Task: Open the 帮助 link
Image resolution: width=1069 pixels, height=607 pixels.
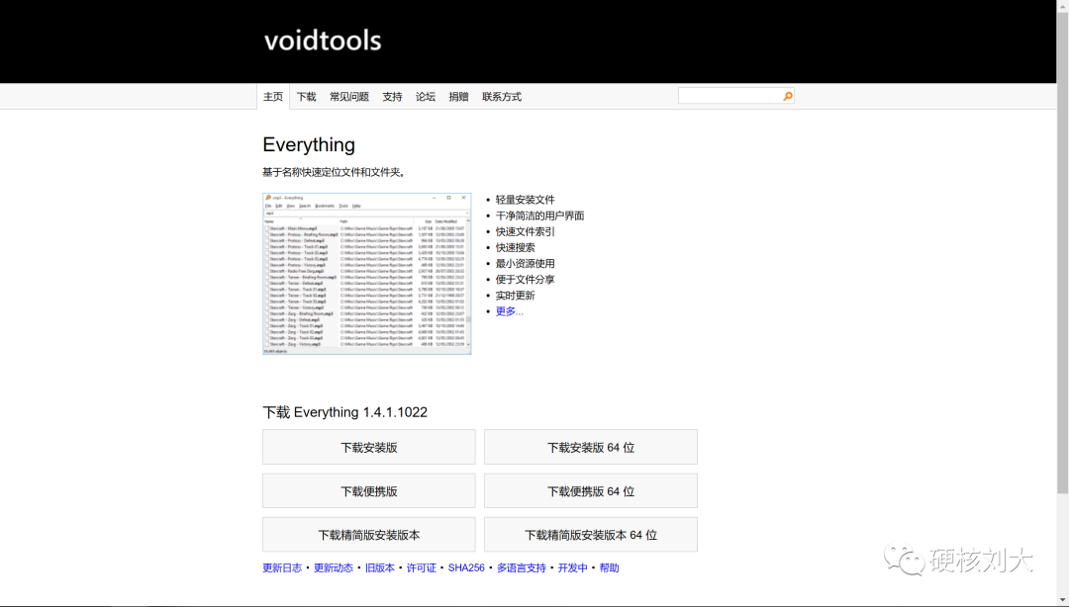Action: click(x=610, y=567)
